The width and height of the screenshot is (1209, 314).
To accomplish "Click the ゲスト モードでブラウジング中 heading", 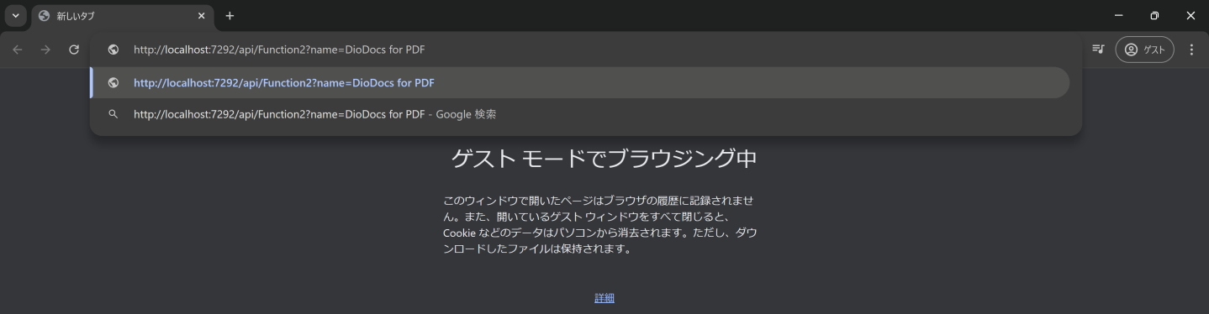I will pos(604,159).
